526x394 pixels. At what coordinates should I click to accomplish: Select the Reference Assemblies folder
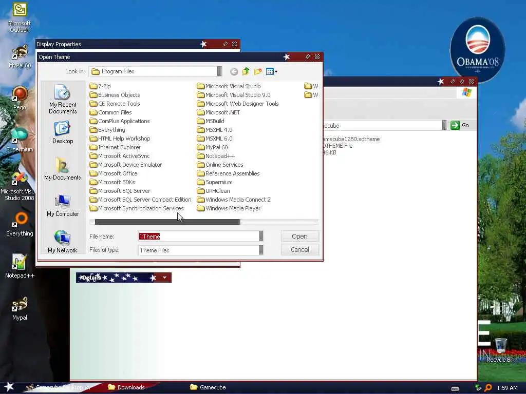pyautogui.click(x=229, y=173)
